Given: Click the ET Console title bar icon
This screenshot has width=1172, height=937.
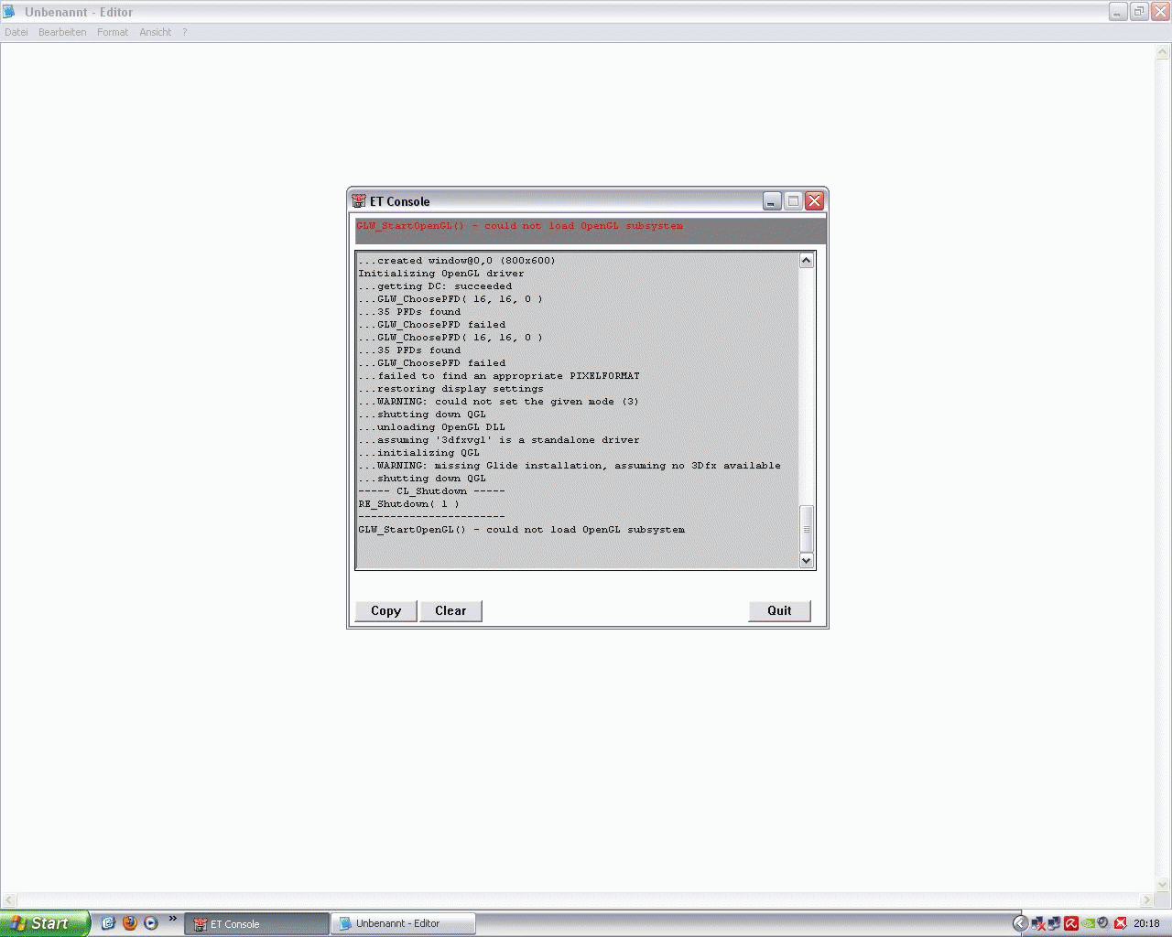Looking at the screenshot, I should [x=359, y=201].
